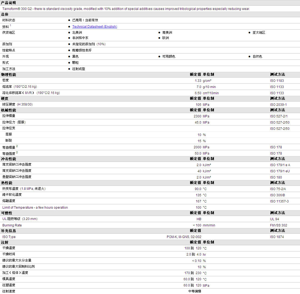Click the 模具温度 row label
Screen dimensions: 300x294
pyautogui.click(x=9, y=279)
